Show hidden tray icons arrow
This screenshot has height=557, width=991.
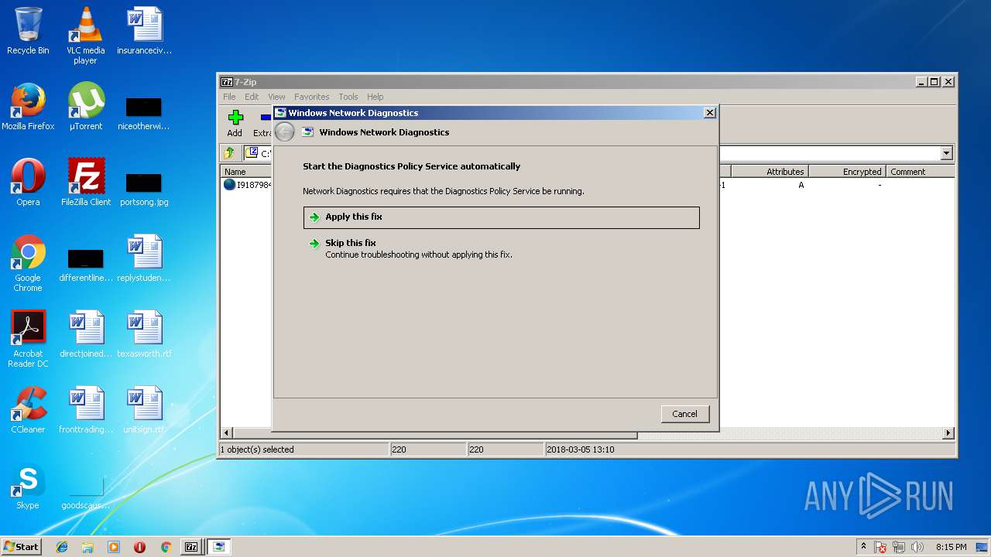point(863,547)
